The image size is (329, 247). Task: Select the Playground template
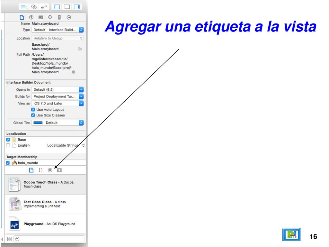(x=45, y=224)
